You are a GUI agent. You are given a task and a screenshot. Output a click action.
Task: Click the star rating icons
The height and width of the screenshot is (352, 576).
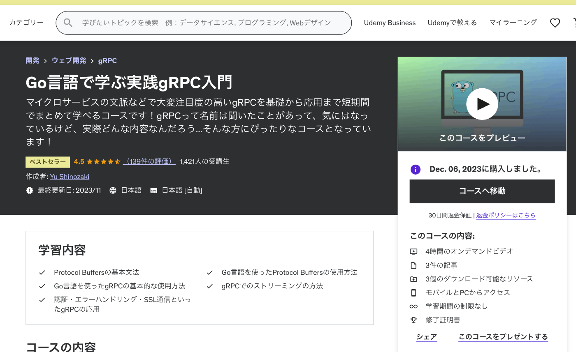pos(103,161)
